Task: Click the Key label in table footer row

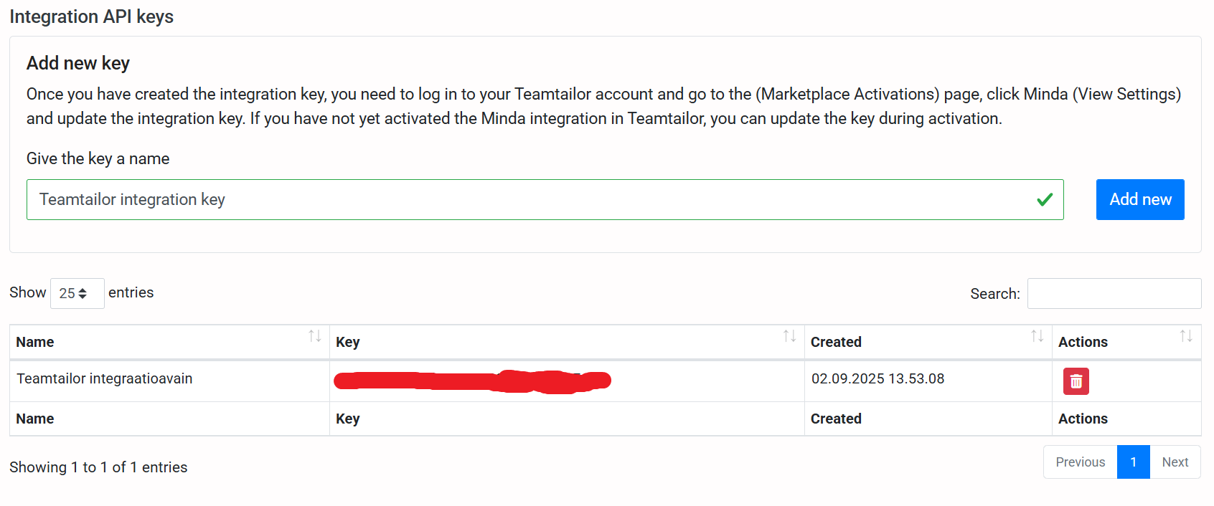Action: pos(348,419)
